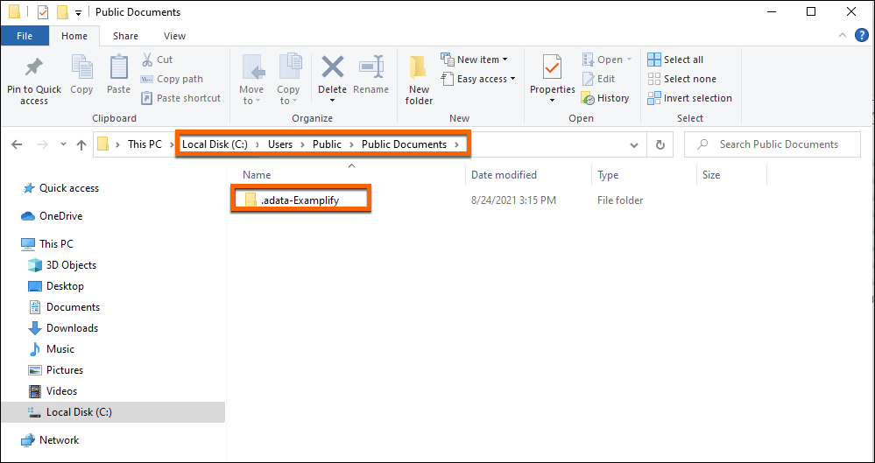Click title bar New folder icon
Viewport: 875px width, 463px height.
tap(62, 11)
